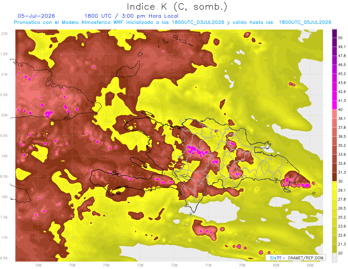Click the 69W longitude label
The height and width of the screenshot is (269, 348).
pos(276,265)
